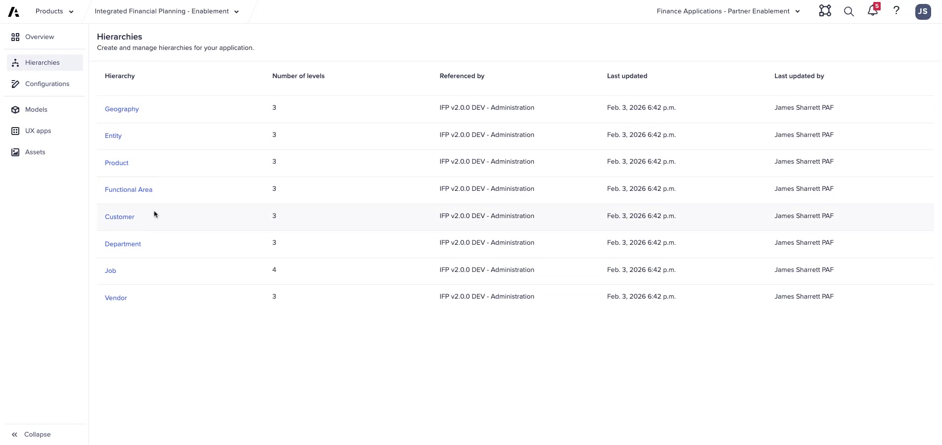Select the Hierarchies icon in sidebar
This screenshot has height=445, width=942.
click(x=15, y=62)
